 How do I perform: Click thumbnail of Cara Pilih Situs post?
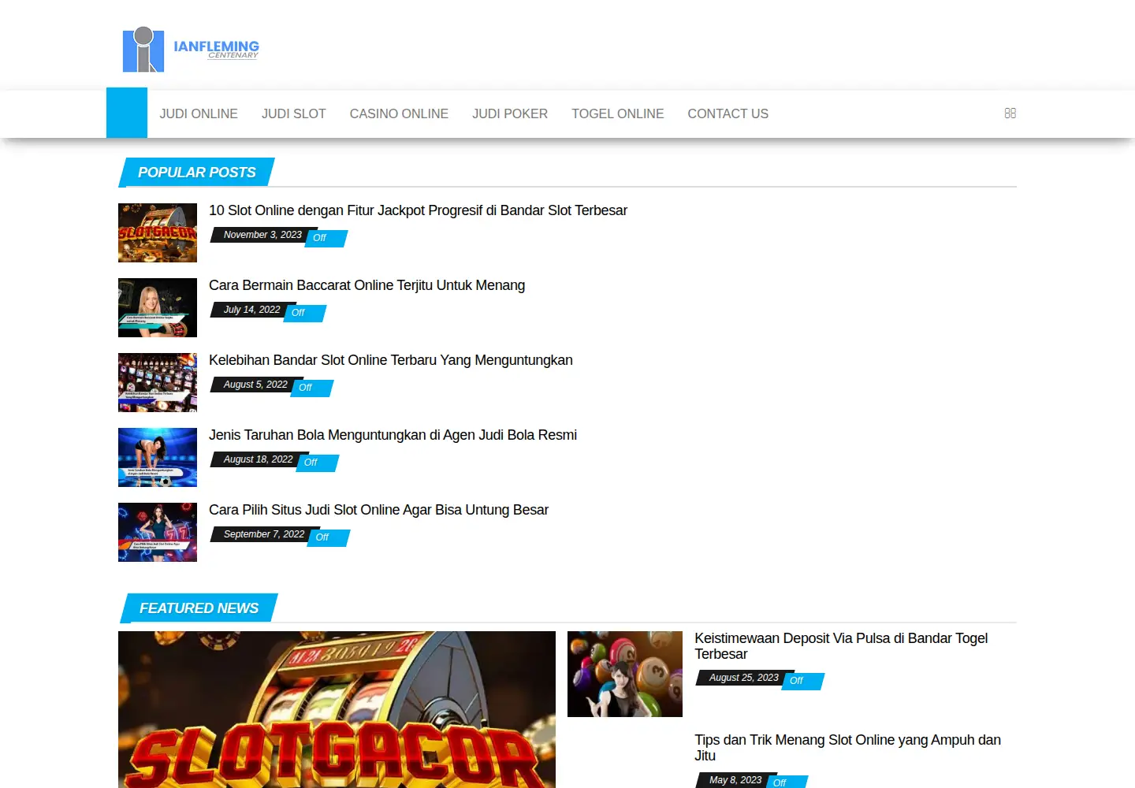(x=158, y=532)
